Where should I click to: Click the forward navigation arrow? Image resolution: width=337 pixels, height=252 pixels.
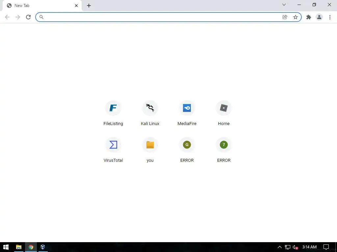point(18,17)
